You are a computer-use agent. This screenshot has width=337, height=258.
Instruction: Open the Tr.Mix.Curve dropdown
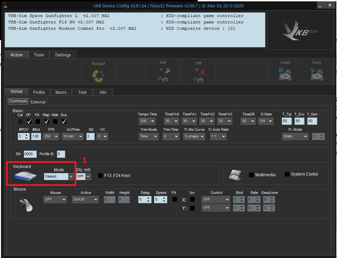point(194,137)
